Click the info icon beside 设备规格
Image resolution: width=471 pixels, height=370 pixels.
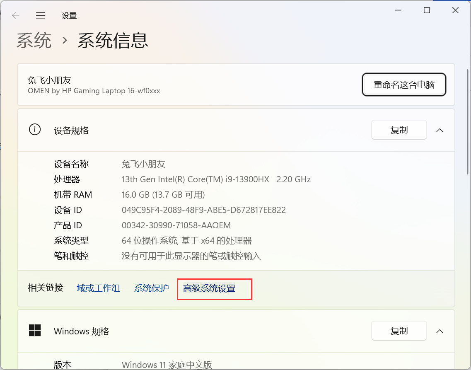pyautogui.click(x=35, y=130)
